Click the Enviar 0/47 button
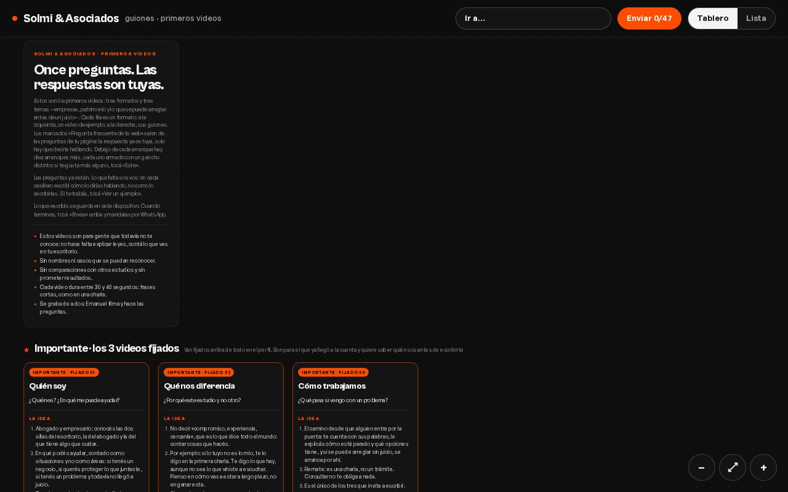This screenshot has height=492, width=788. point(649,18)
